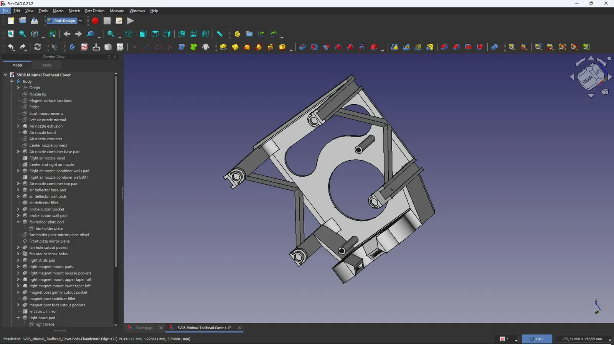Toggle floating mode of the Combo View panel

pyautogui.click(x=109, y=57)
